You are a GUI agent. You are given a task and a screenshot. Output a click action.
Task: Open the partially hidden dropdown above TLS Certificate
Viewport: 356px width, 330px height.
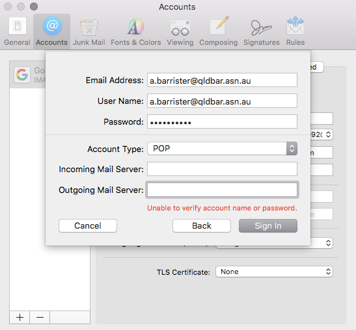322,243
